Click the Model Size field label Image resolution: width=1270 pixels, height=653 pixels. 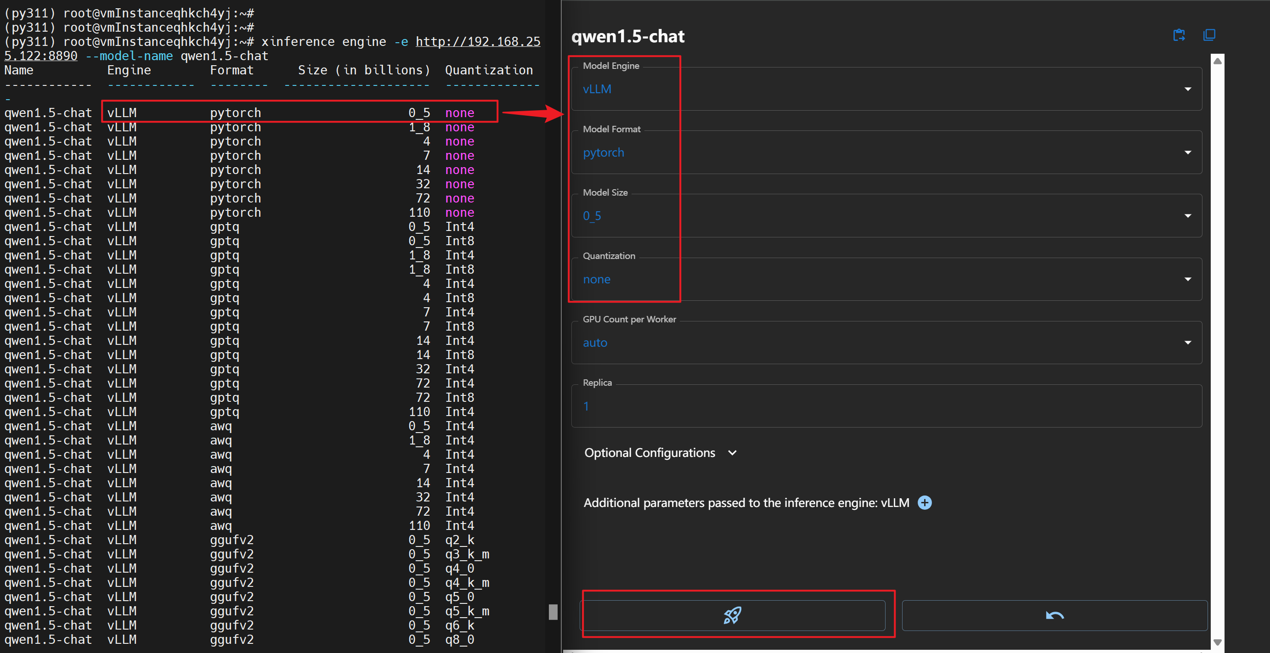tap(605, 192)
